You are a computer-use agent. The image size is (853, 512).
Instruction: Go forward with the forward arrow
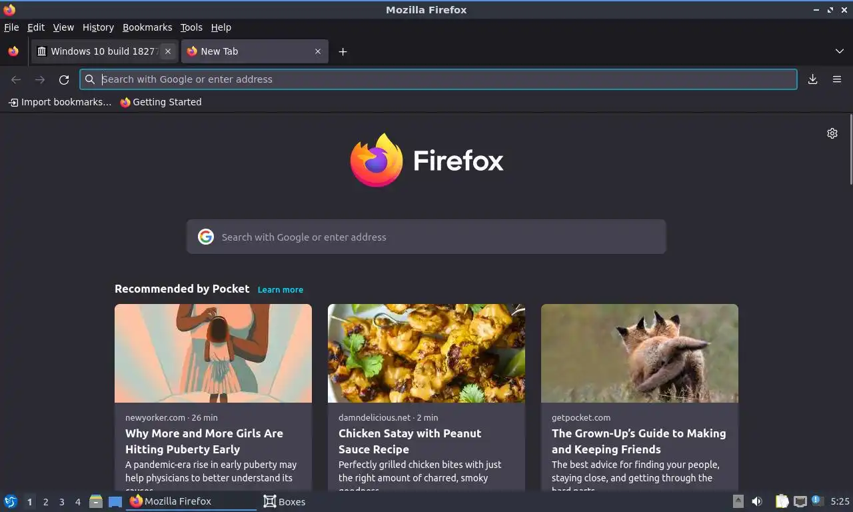click(x=40, y=79)
